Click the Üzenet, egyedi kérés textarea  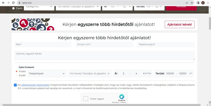click(x=104, y=55)
